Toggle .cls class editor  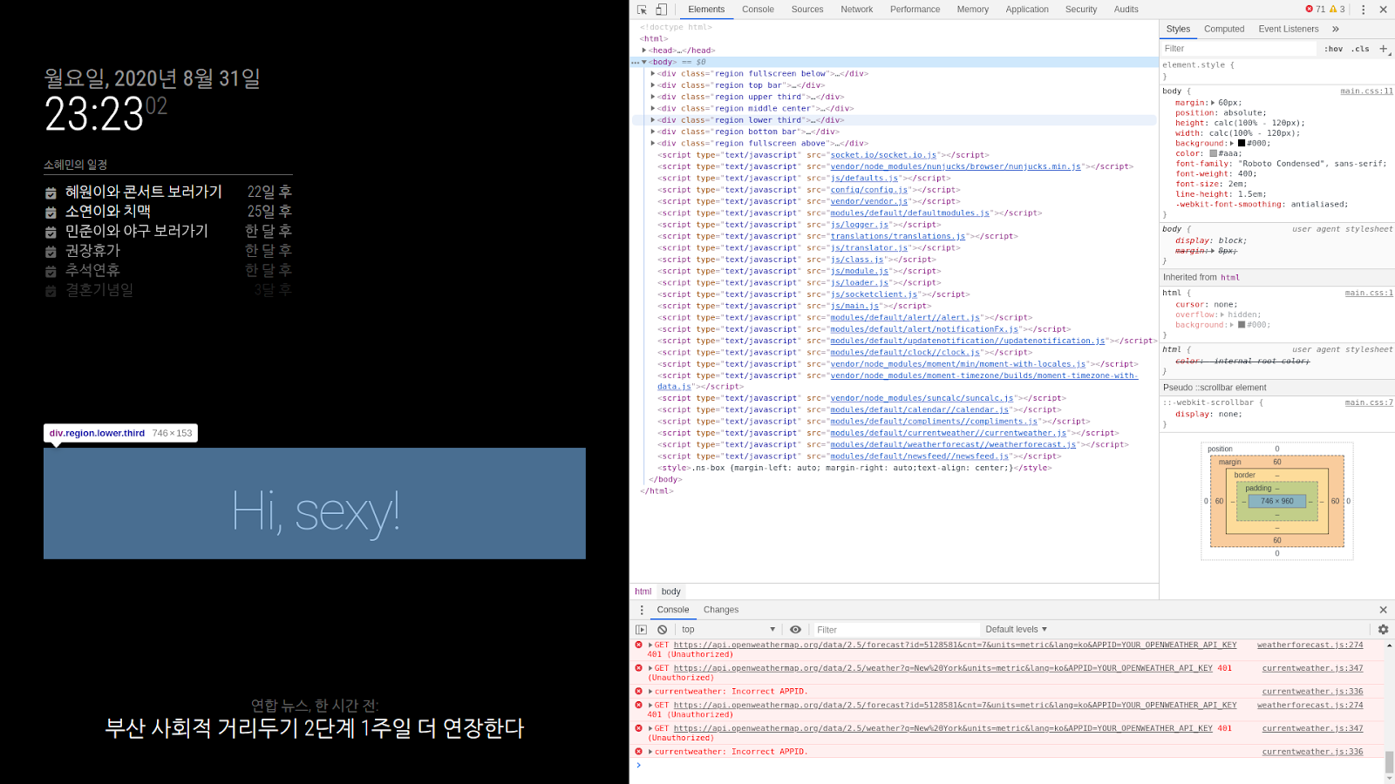click(x=1360, y=50)
